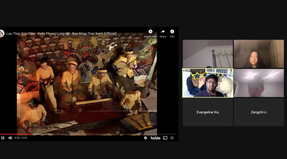Share the video
This screenshot has width=287, height=159.
point(163,34)
